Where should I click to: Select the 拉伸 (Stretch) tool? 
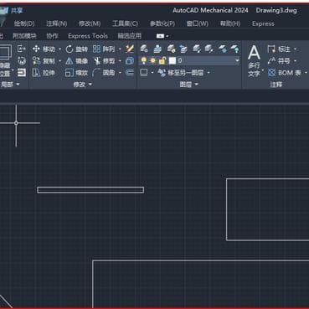click(x=44, y=73)
